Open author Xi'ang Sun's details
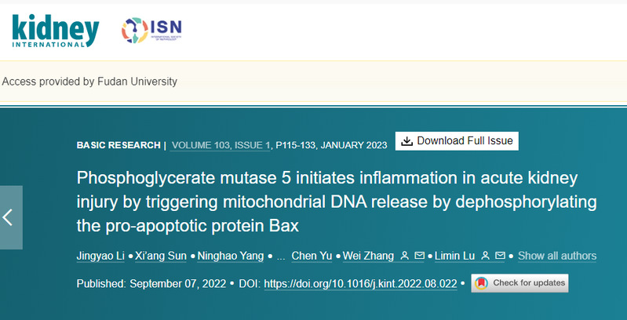 click(x=160, y=256)
